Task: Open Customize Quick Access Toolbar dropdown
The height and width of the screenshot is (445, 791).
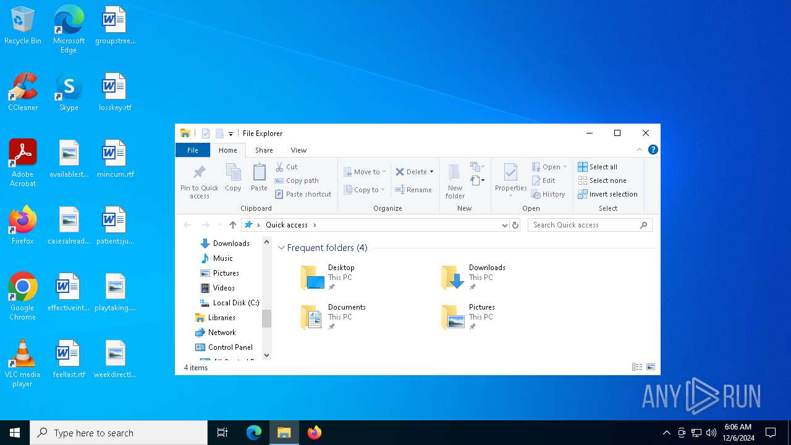Action: (x=231, y=133)
